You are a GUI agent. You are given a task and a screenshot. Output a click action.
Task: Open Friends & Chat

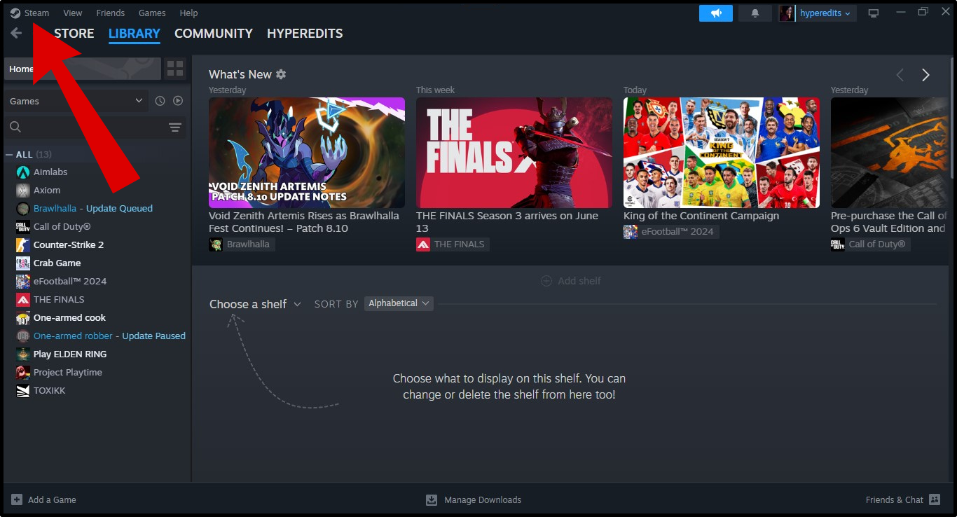click(903, 499)
